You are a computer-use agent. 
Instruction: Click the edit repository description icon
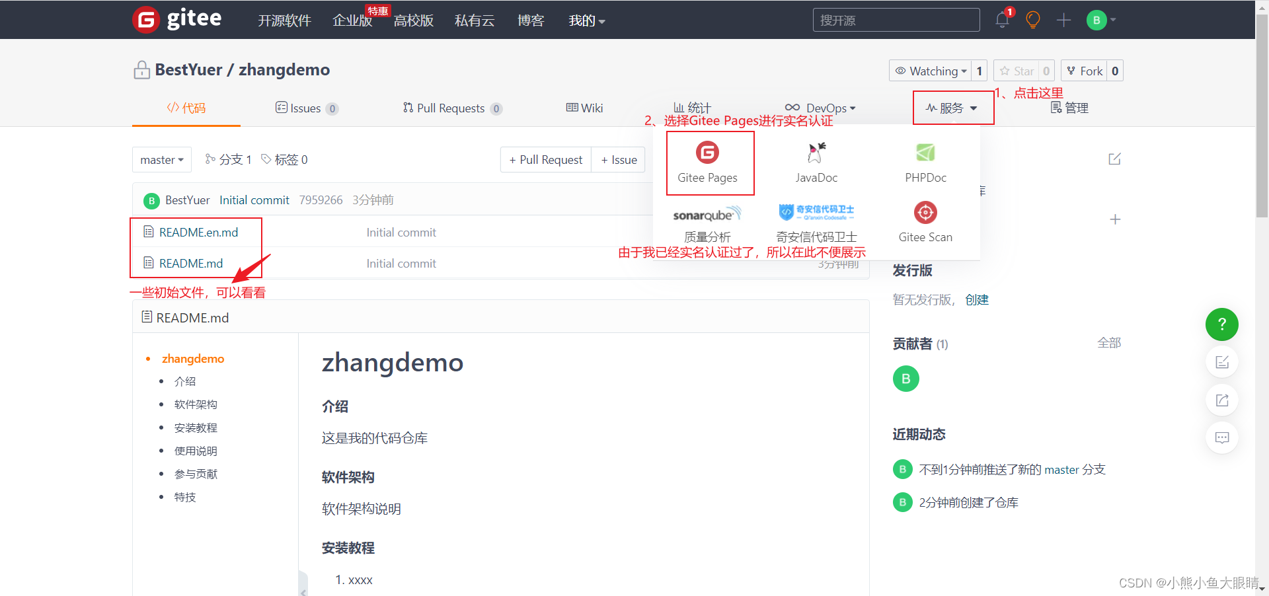[x=1114, y=159]
